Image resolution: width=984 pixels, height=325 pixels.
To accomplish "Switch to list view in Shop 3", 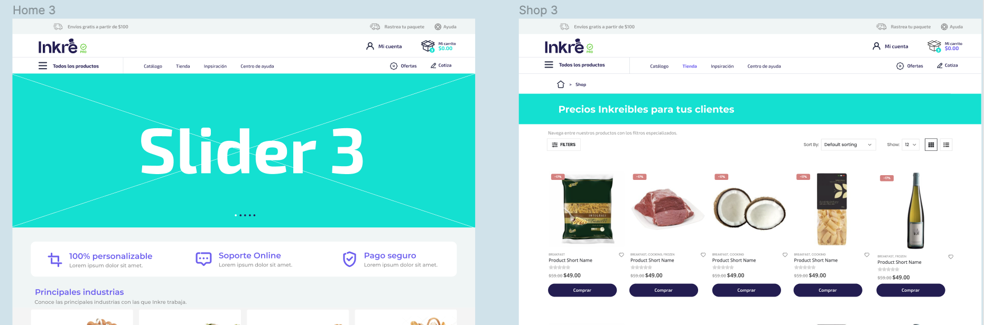I will tap(946, 145).
